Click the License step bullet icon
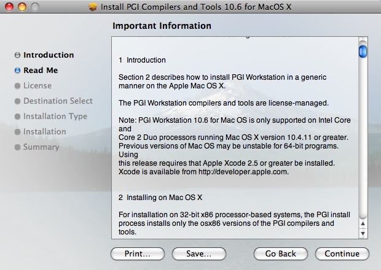The height and width of the screenshot is (270, 381). click(x=17, y=86)
